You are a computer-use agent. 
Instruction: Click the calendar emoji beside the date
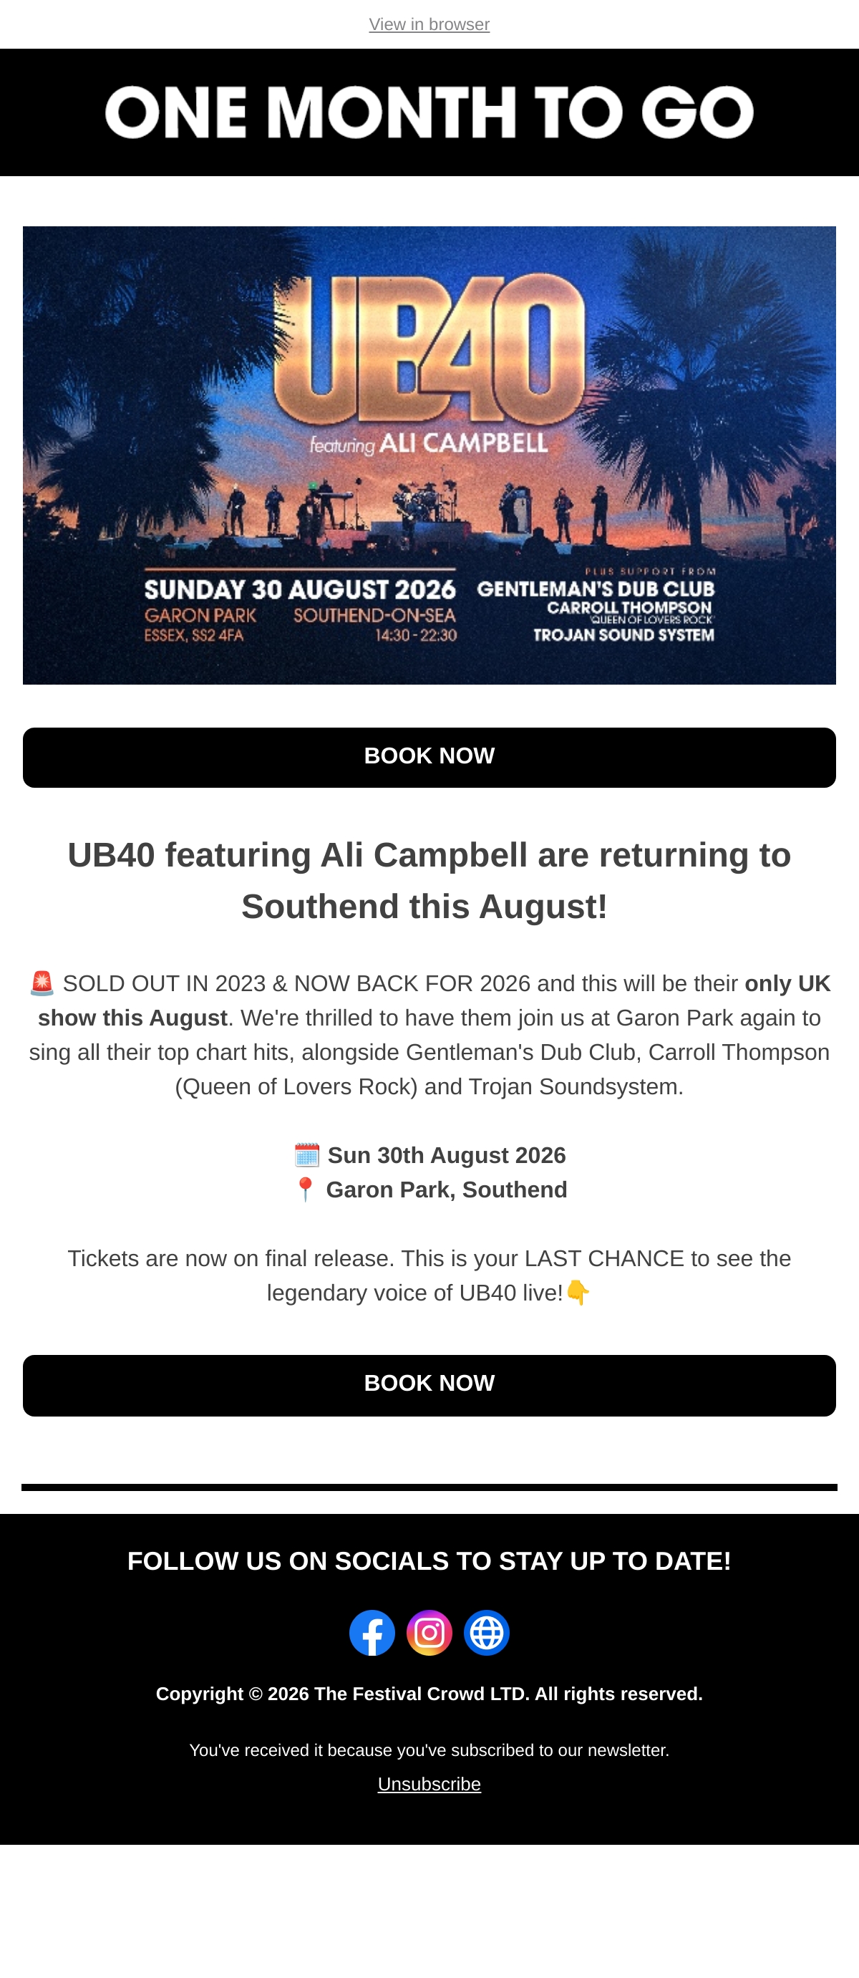tap(307, 1155)
